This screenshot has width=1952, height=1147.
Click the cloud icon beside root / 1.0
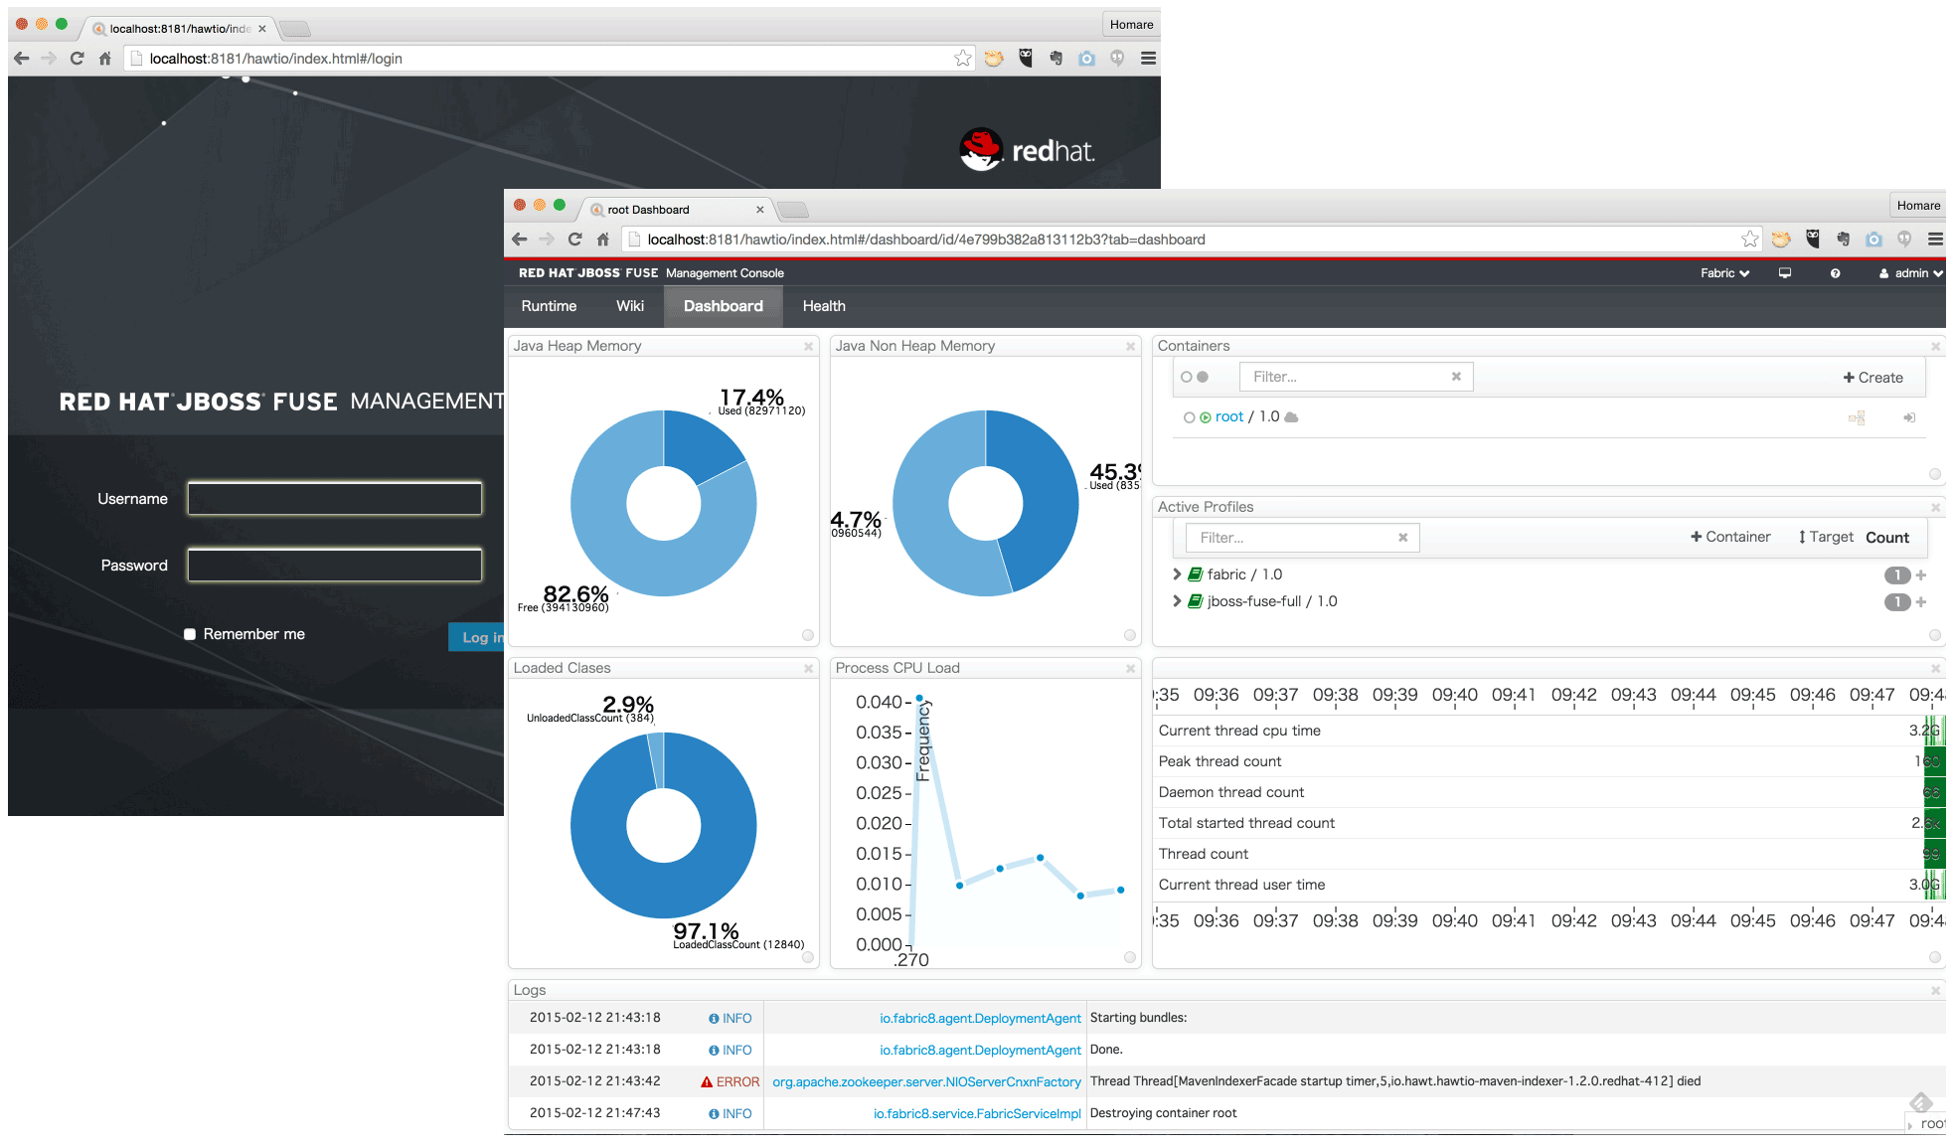(1291, 417)
